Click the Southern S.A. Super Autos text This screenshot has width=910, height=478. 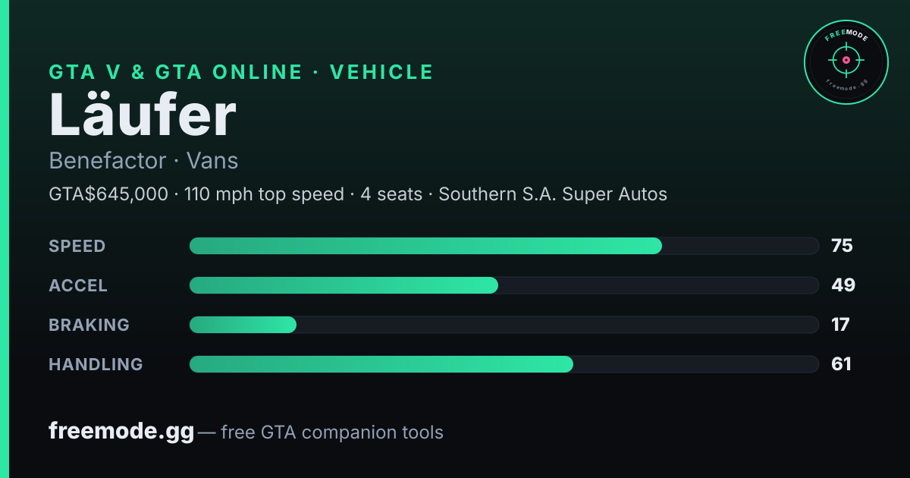pos(553,194)
